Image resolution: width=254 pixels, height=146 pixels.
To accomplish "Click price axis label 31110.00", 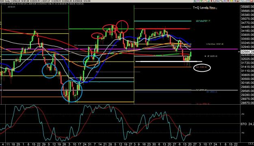I will (247, 71).
